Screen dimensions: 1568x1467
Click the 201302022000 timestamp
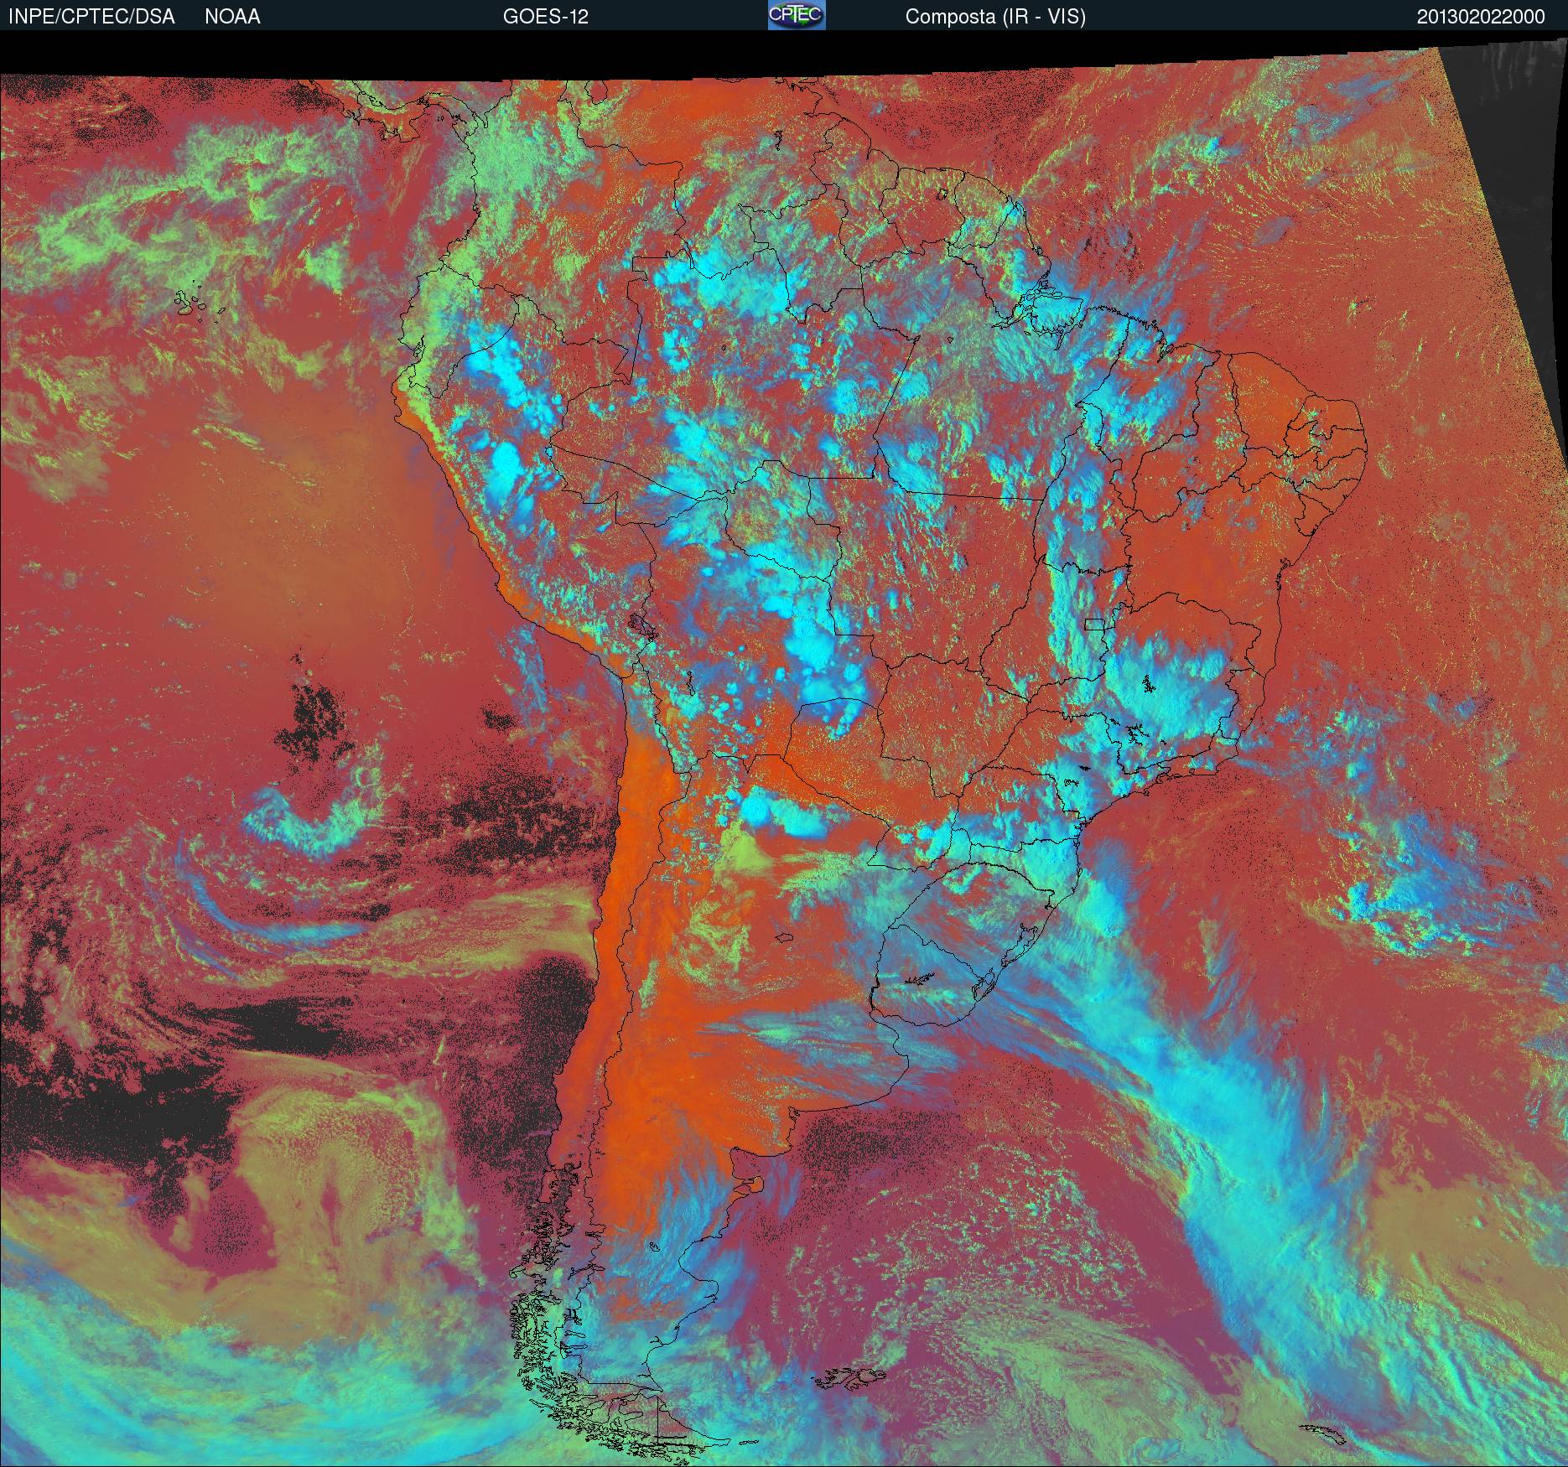[x=1481, y=17]
